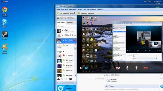Select the Viktor recent call entry
The image size is (163, 91).
coord(66,36)
